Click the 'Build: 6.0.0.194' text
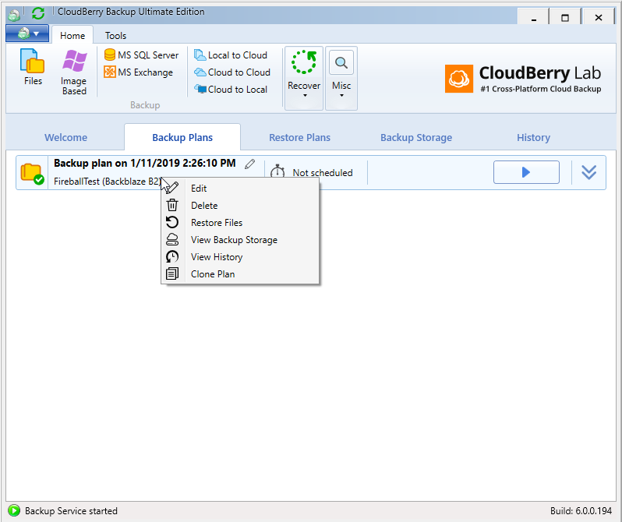The image size is (622, 522). [581, 510]
